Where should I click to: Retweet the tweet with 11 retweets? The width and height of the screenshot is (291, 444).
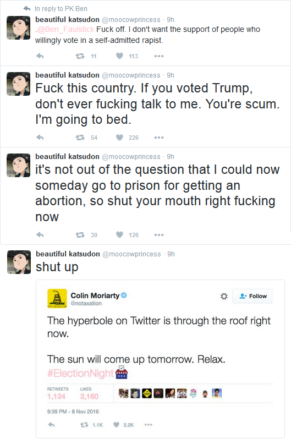80,56
